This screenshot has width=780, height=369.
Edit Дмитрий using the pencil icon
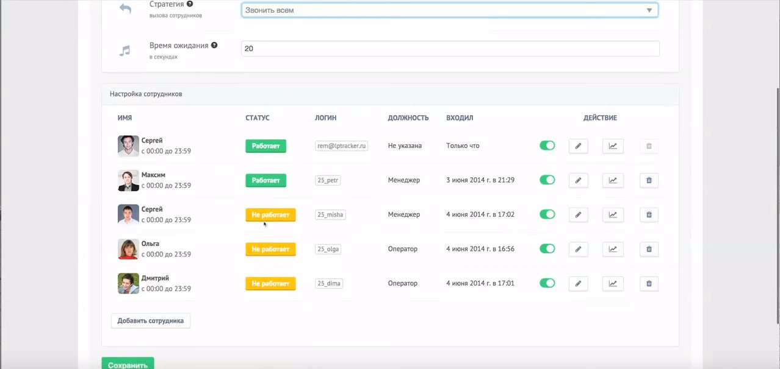click(x=578, y=284)
